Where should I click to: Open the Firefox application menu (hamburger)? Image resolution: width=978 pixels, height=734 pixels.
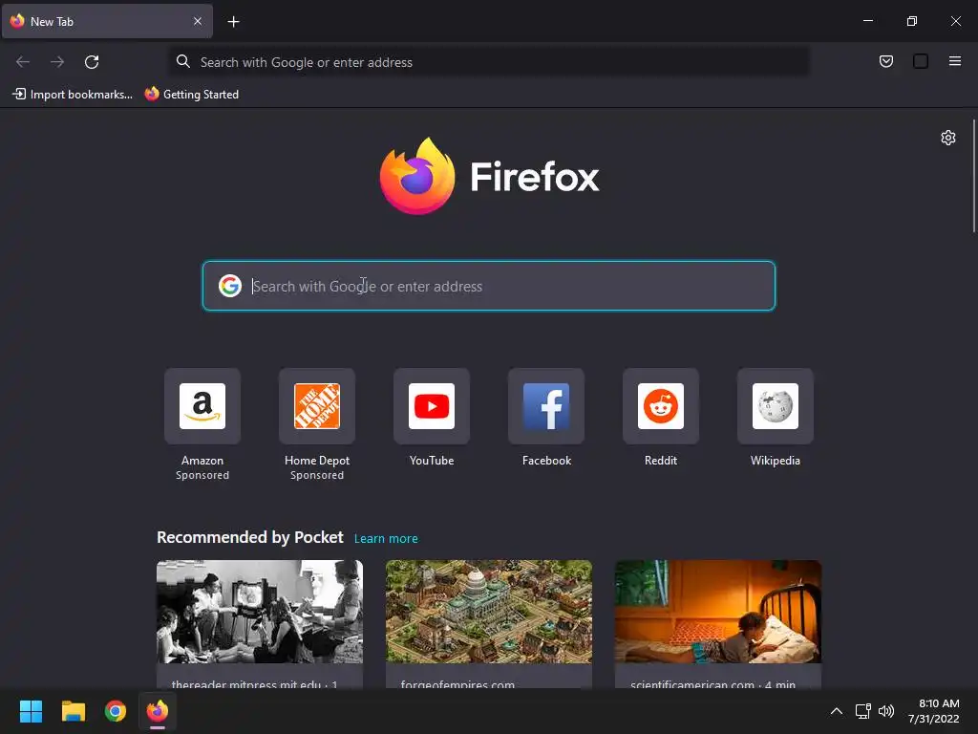[955, 61]
